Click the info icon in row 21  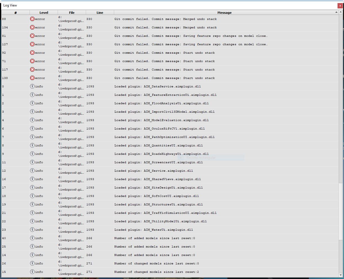(32, 213)
